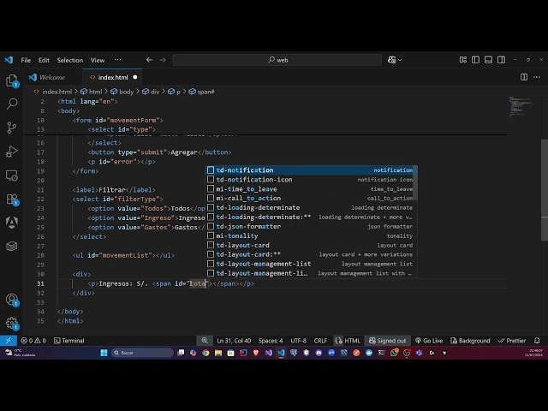
Task: Open the container box icon in activity bar
Action: [12, 246]
